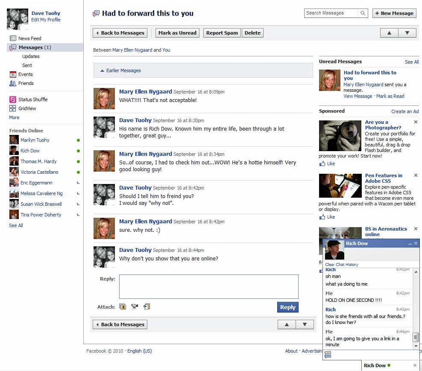This screenshot has height=371, width=422.
Task: Click chat scrollbar up arrow
Action: tap(416, 272)
